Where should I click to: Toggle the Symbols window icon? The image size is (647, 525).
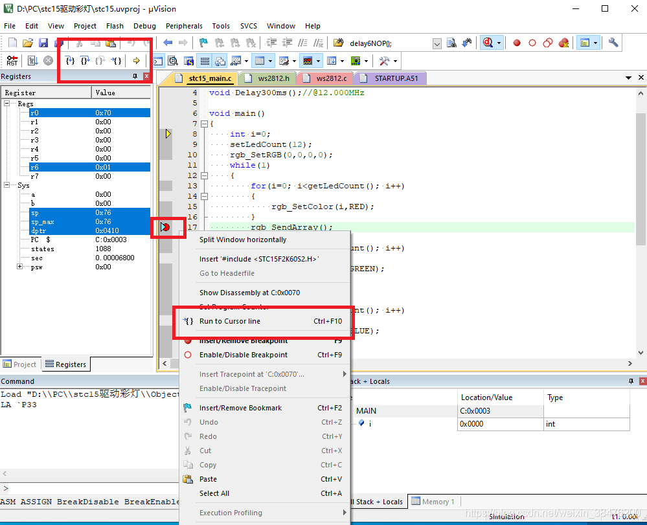click(189, 61)
